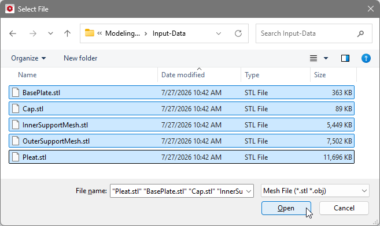The height and width of the screenshot is (226, 380).
Task: Click the BasePlate.stl file icon
Action: point(16,92)
